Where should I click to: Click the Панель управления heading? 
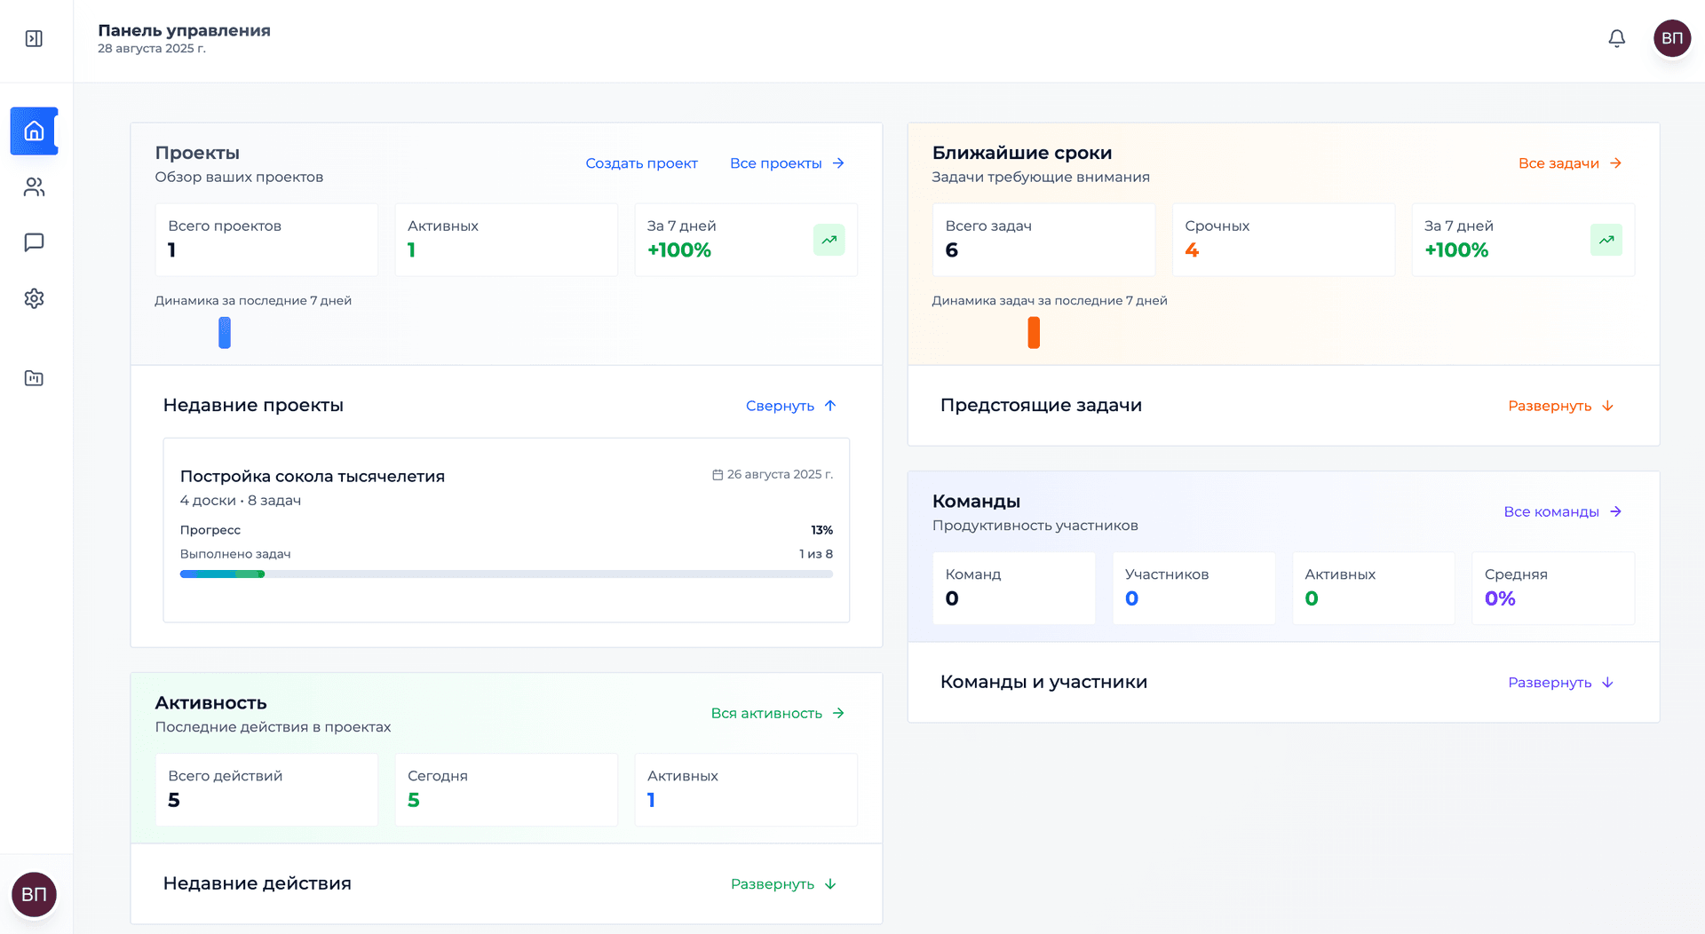(184, 30)
